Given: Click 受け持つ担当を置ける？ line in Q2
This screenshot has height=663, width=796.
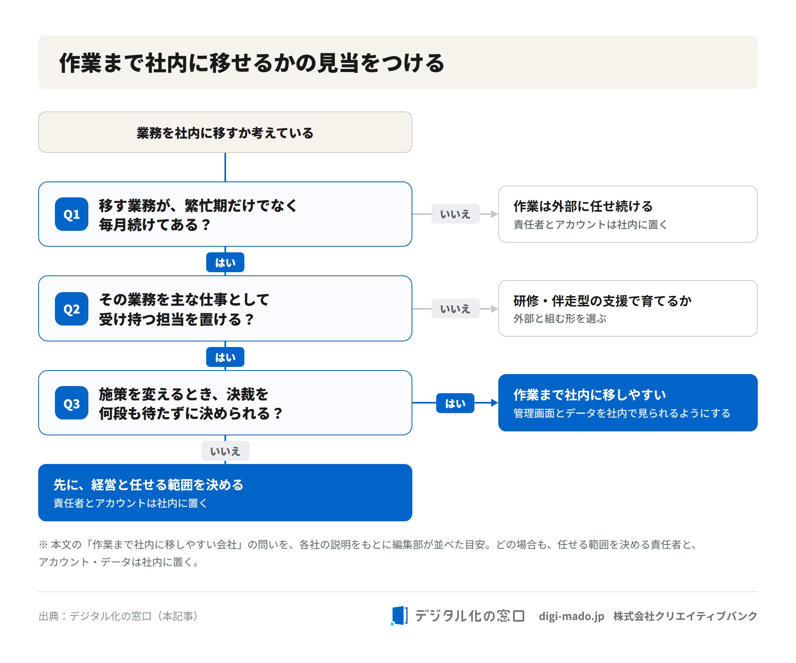Looking at the screenshot, I should pyautogui.click(x=176, y=319).
